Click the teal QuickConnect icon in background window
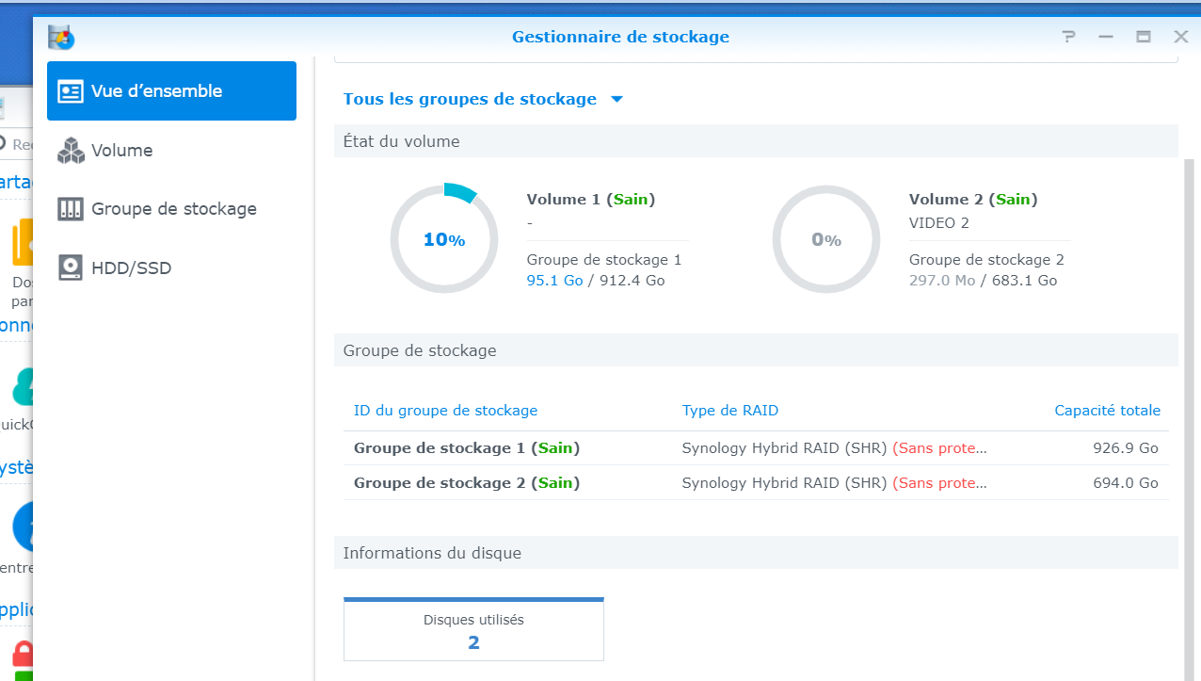 click(x=23, y=386)
